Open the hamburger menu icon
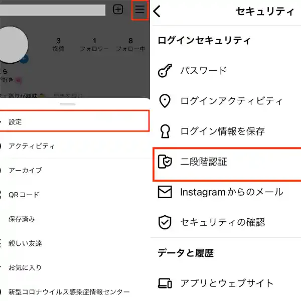Viewport: 301px width, 301px height. point(140,9)
